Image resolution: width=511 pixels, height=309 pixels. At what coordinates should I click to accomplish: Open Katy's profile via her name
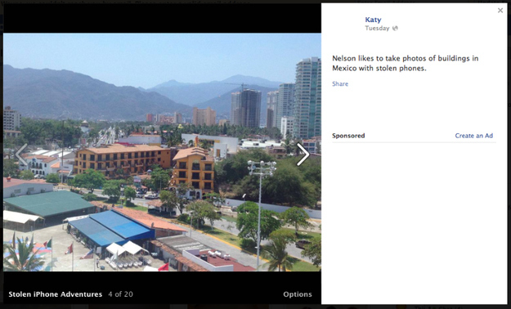coord(373,20)
